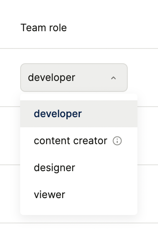
Task: Select the viewer role option
Action: [79, 195]
